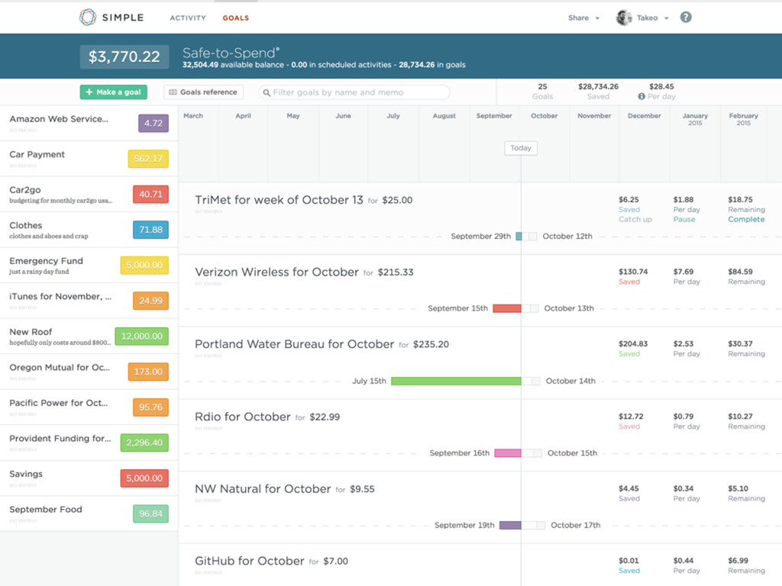The image size is (782, 586).
Task: Click the purple 4.72 amount badge
Action: coord(153,123)
